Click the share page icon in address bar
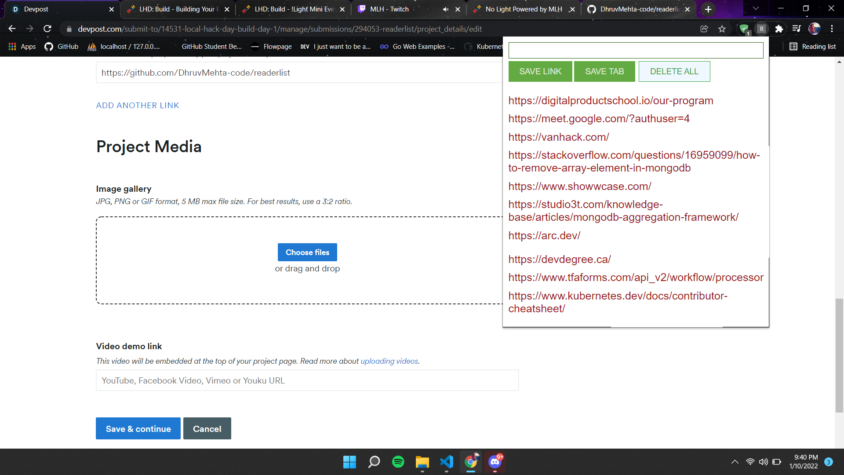 704,29
